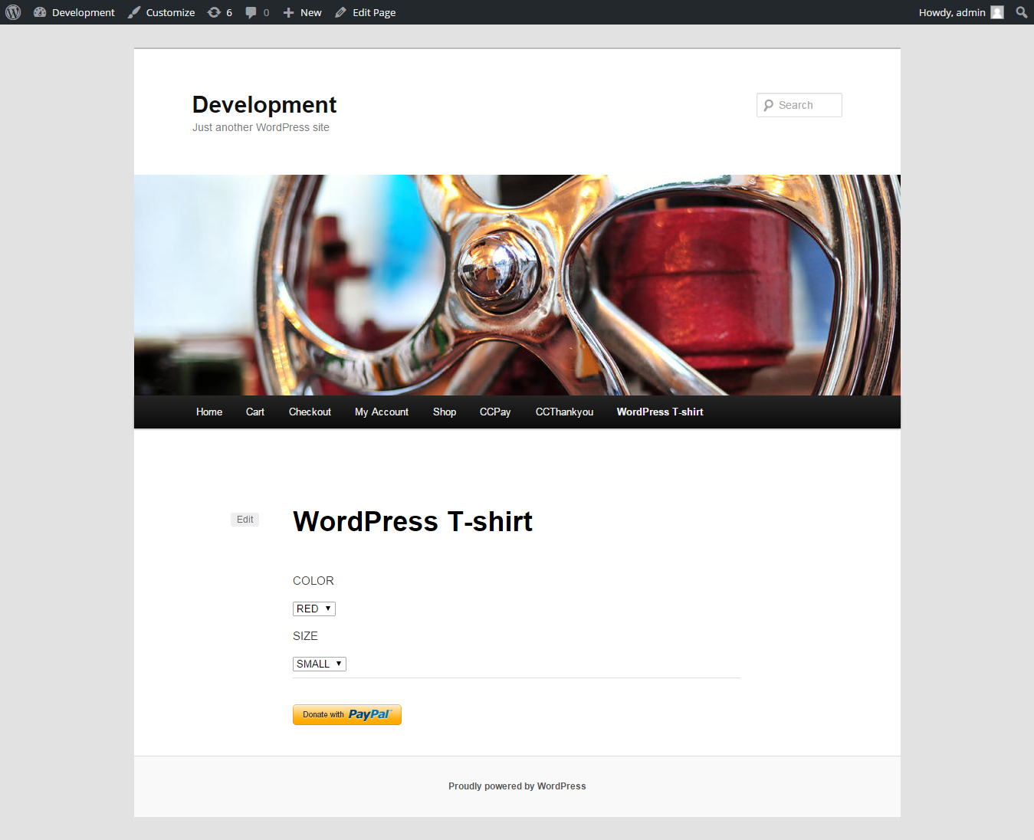Click the comments count 0

coord(266,12)
